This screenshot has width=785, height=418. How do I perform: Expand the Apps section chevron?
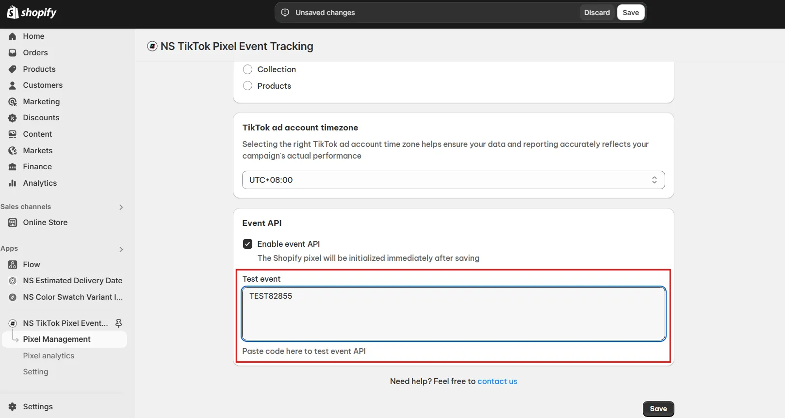(x=121, y=249)
